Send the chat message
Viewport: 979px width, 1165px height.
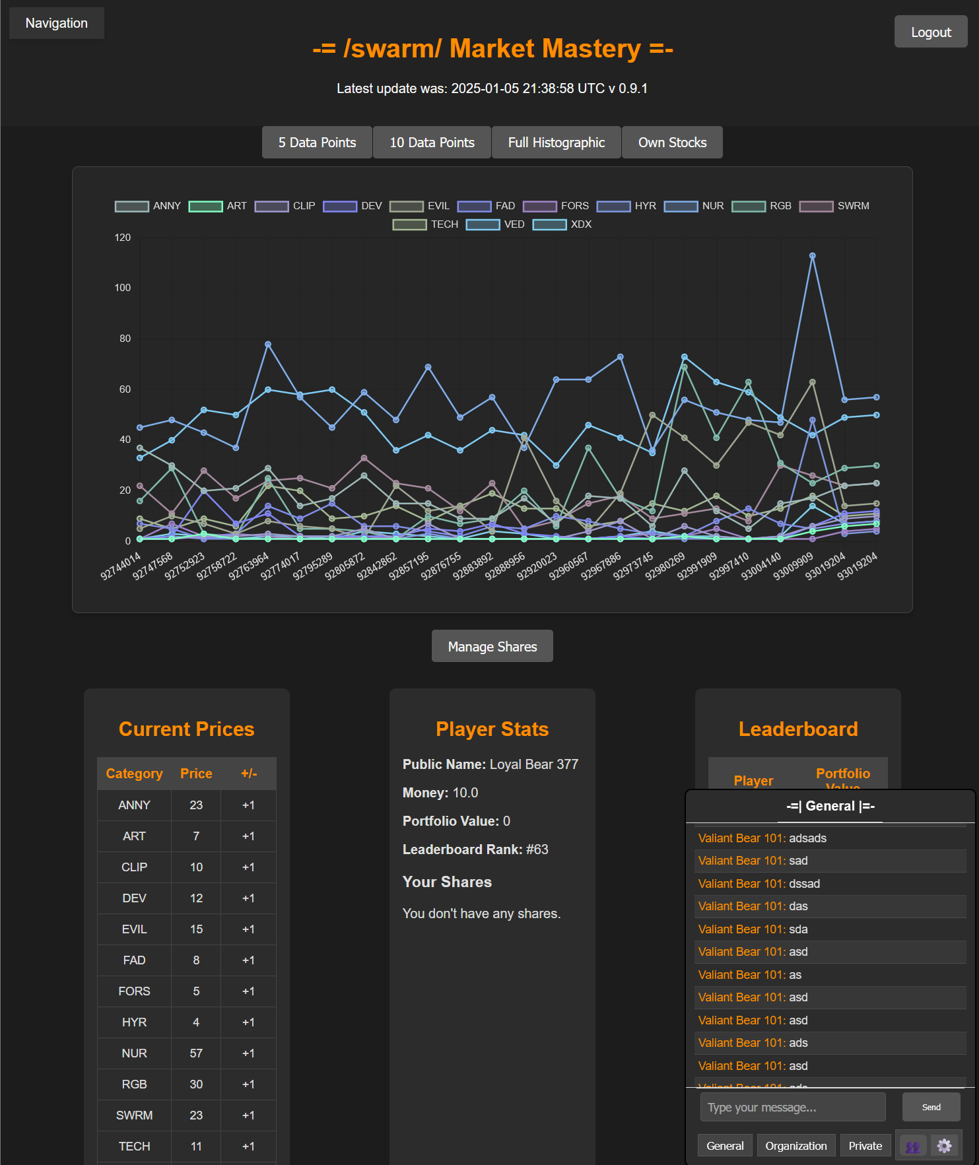(x=931, y=1107)
